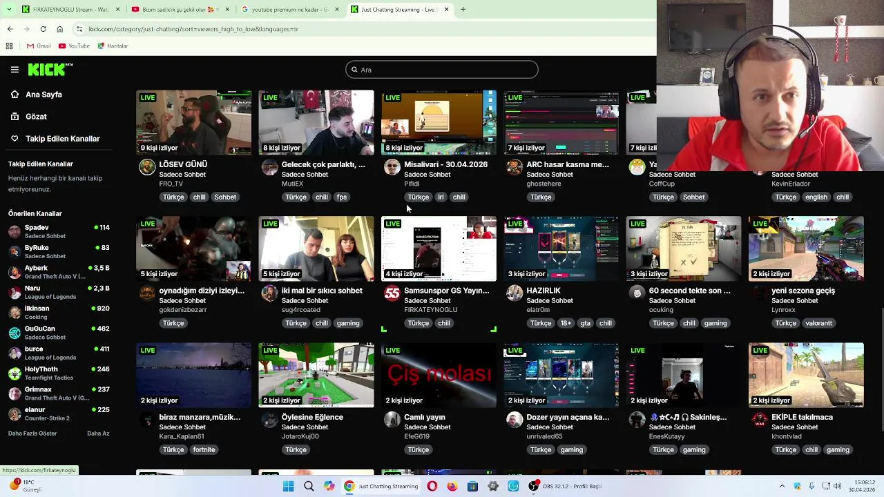Open the Windows Start menu
This screenshot has width=884, height=497.
[x=289, y=486]
